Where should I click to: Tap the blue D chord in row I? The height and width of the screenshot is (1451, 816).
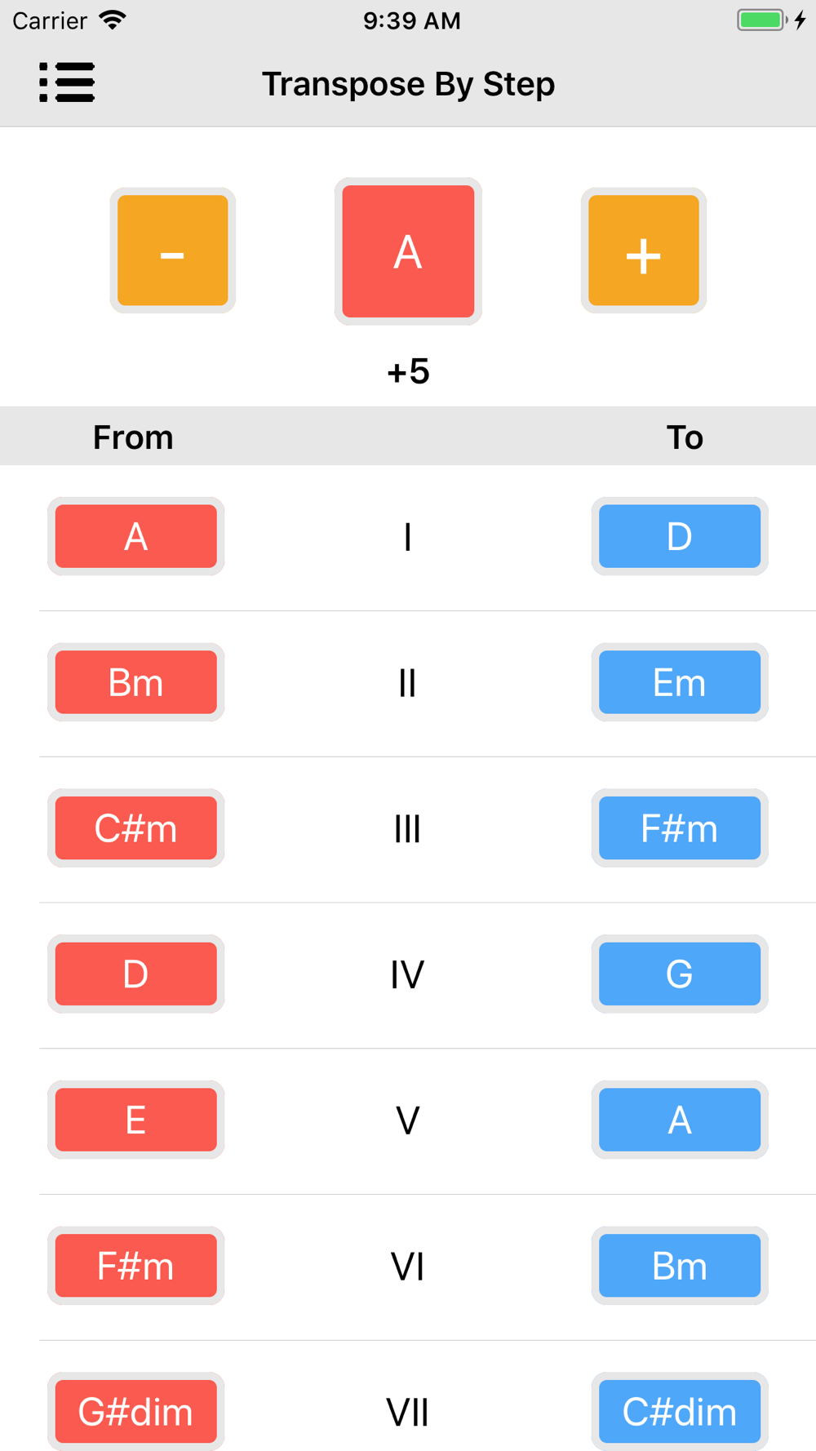pyautogui.click(x=680, y=536)
